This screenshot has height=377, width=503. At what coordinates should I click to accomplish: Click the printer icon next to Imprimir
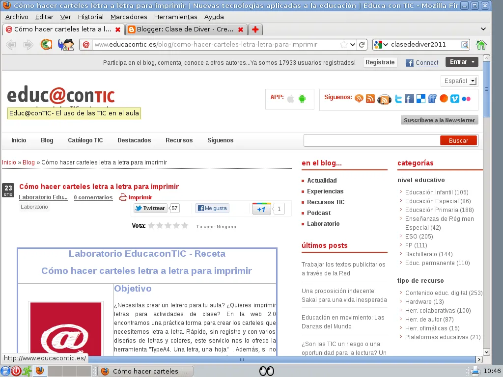123,197
